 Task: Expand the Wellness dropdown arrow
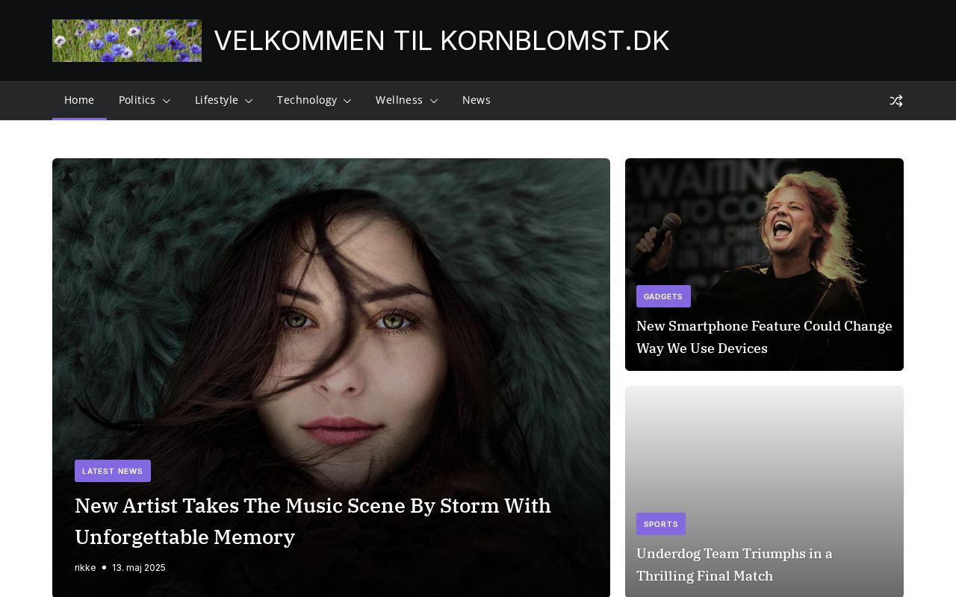point(433,101)
